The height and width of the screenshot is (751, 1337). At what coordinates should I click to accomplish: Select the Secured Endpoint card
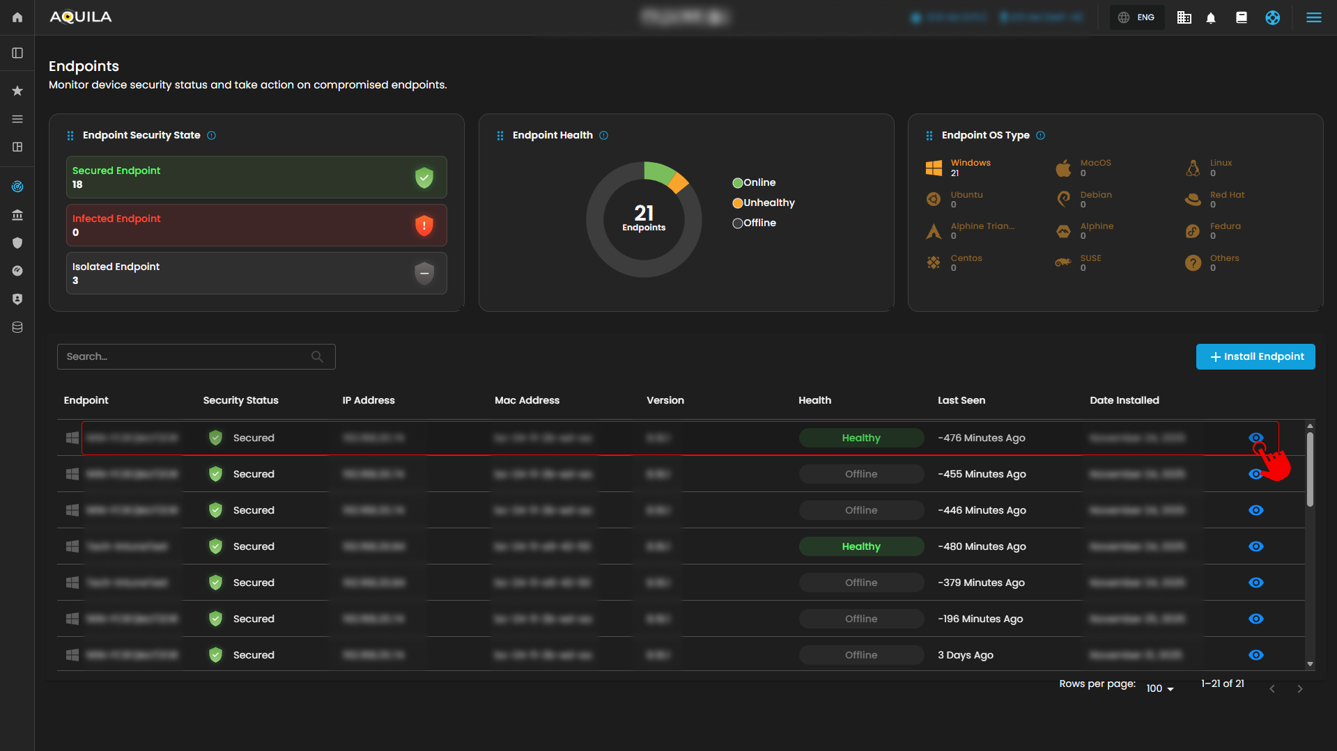[256, 177]
